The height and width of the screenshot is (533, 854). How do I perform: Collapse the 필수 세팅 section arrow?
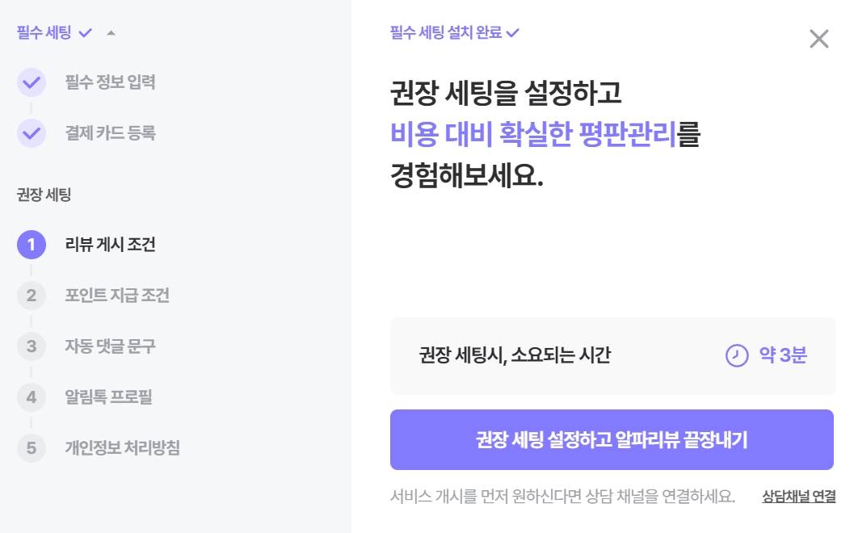coord(111,33)
